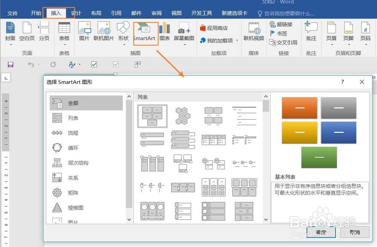This screenshot has width=377, height=247.
Task: Insert a cover page via 封面
Action: [10, 33]
